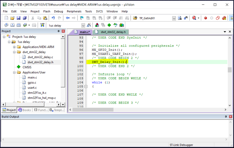The width and height of the screenshot is (234, 148).
Task: Expand the Application/MDK-ARM folder
Action: 14,47
